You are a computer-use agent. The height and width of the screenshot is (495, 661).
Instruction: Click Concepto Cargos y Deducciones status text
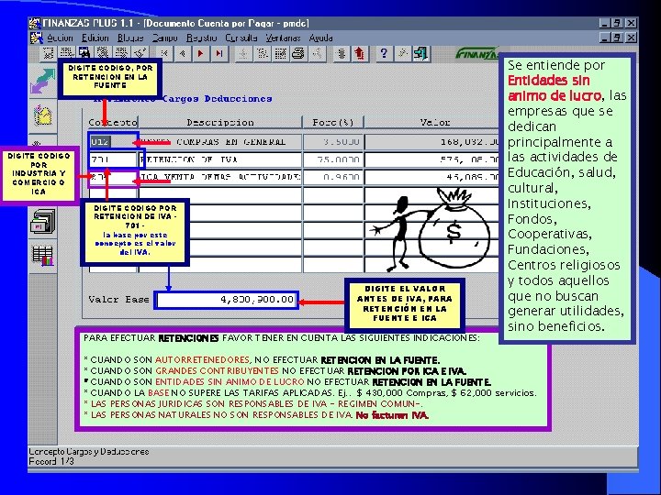point(89,452)
